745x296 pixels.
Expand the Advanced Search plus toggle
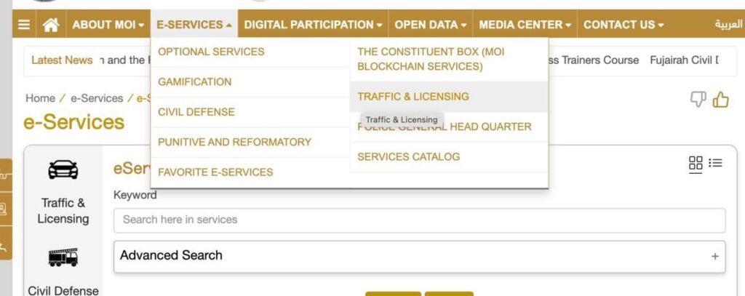pos(714,256)
